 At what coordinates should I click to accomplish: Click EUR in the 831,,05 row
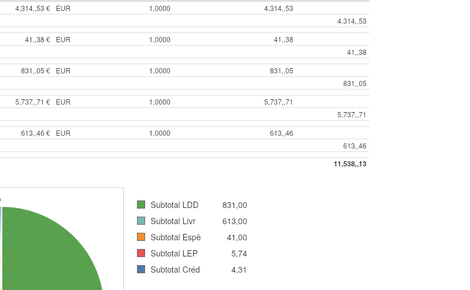[63, 70]
